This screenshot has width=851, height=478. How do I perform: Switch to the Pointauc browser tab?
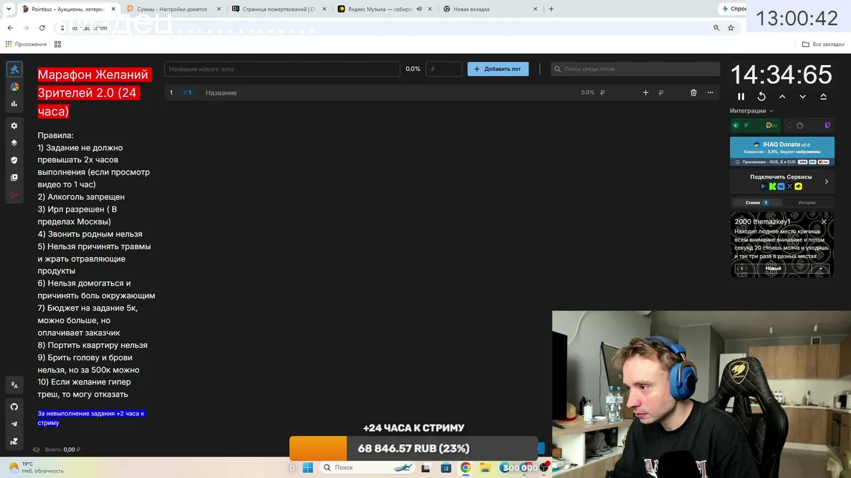click(68, 9)
